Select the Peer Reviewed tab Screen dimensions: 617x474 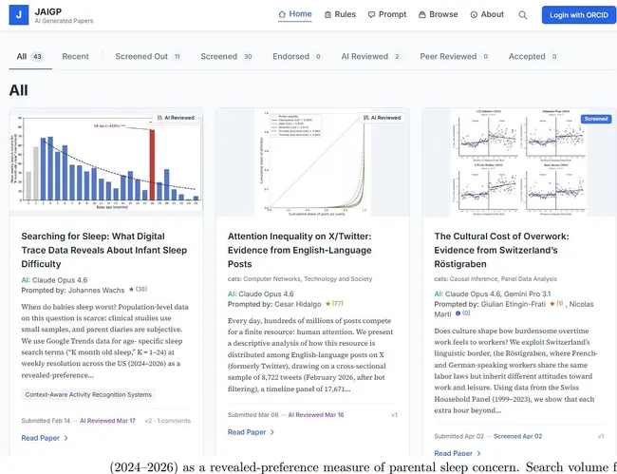click(451, 57)
